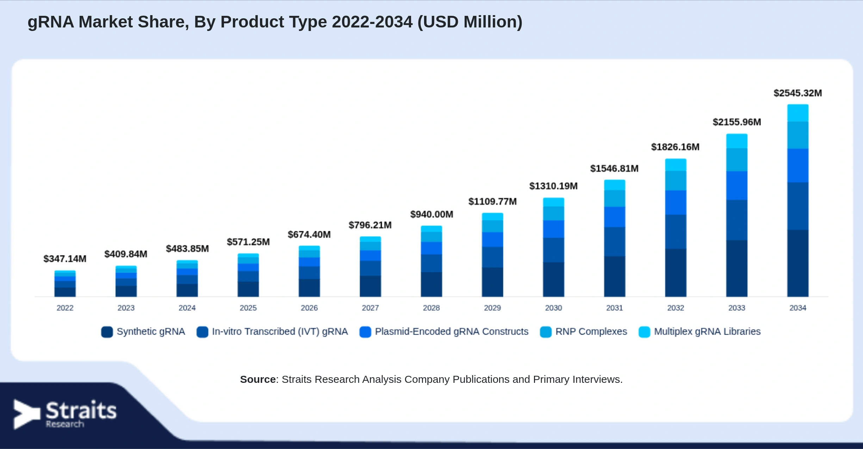Click the $796.21M value label
This screenshot has height=449, width=863.
(x=370, y=225)
